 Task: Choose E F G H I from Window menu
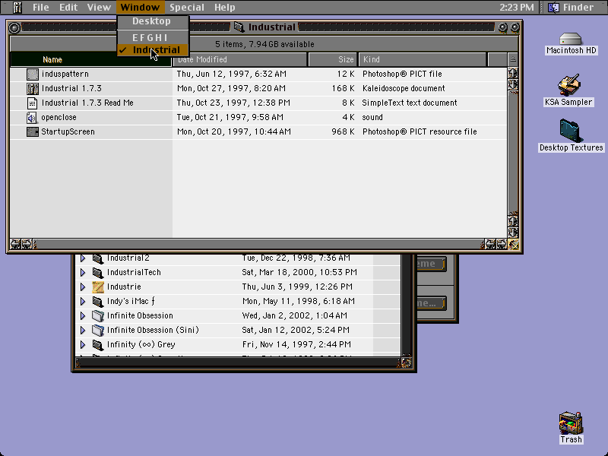(x=153, y=37)
